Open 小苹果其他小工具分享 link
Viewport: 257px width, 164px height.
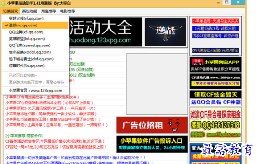coord(57,125)
